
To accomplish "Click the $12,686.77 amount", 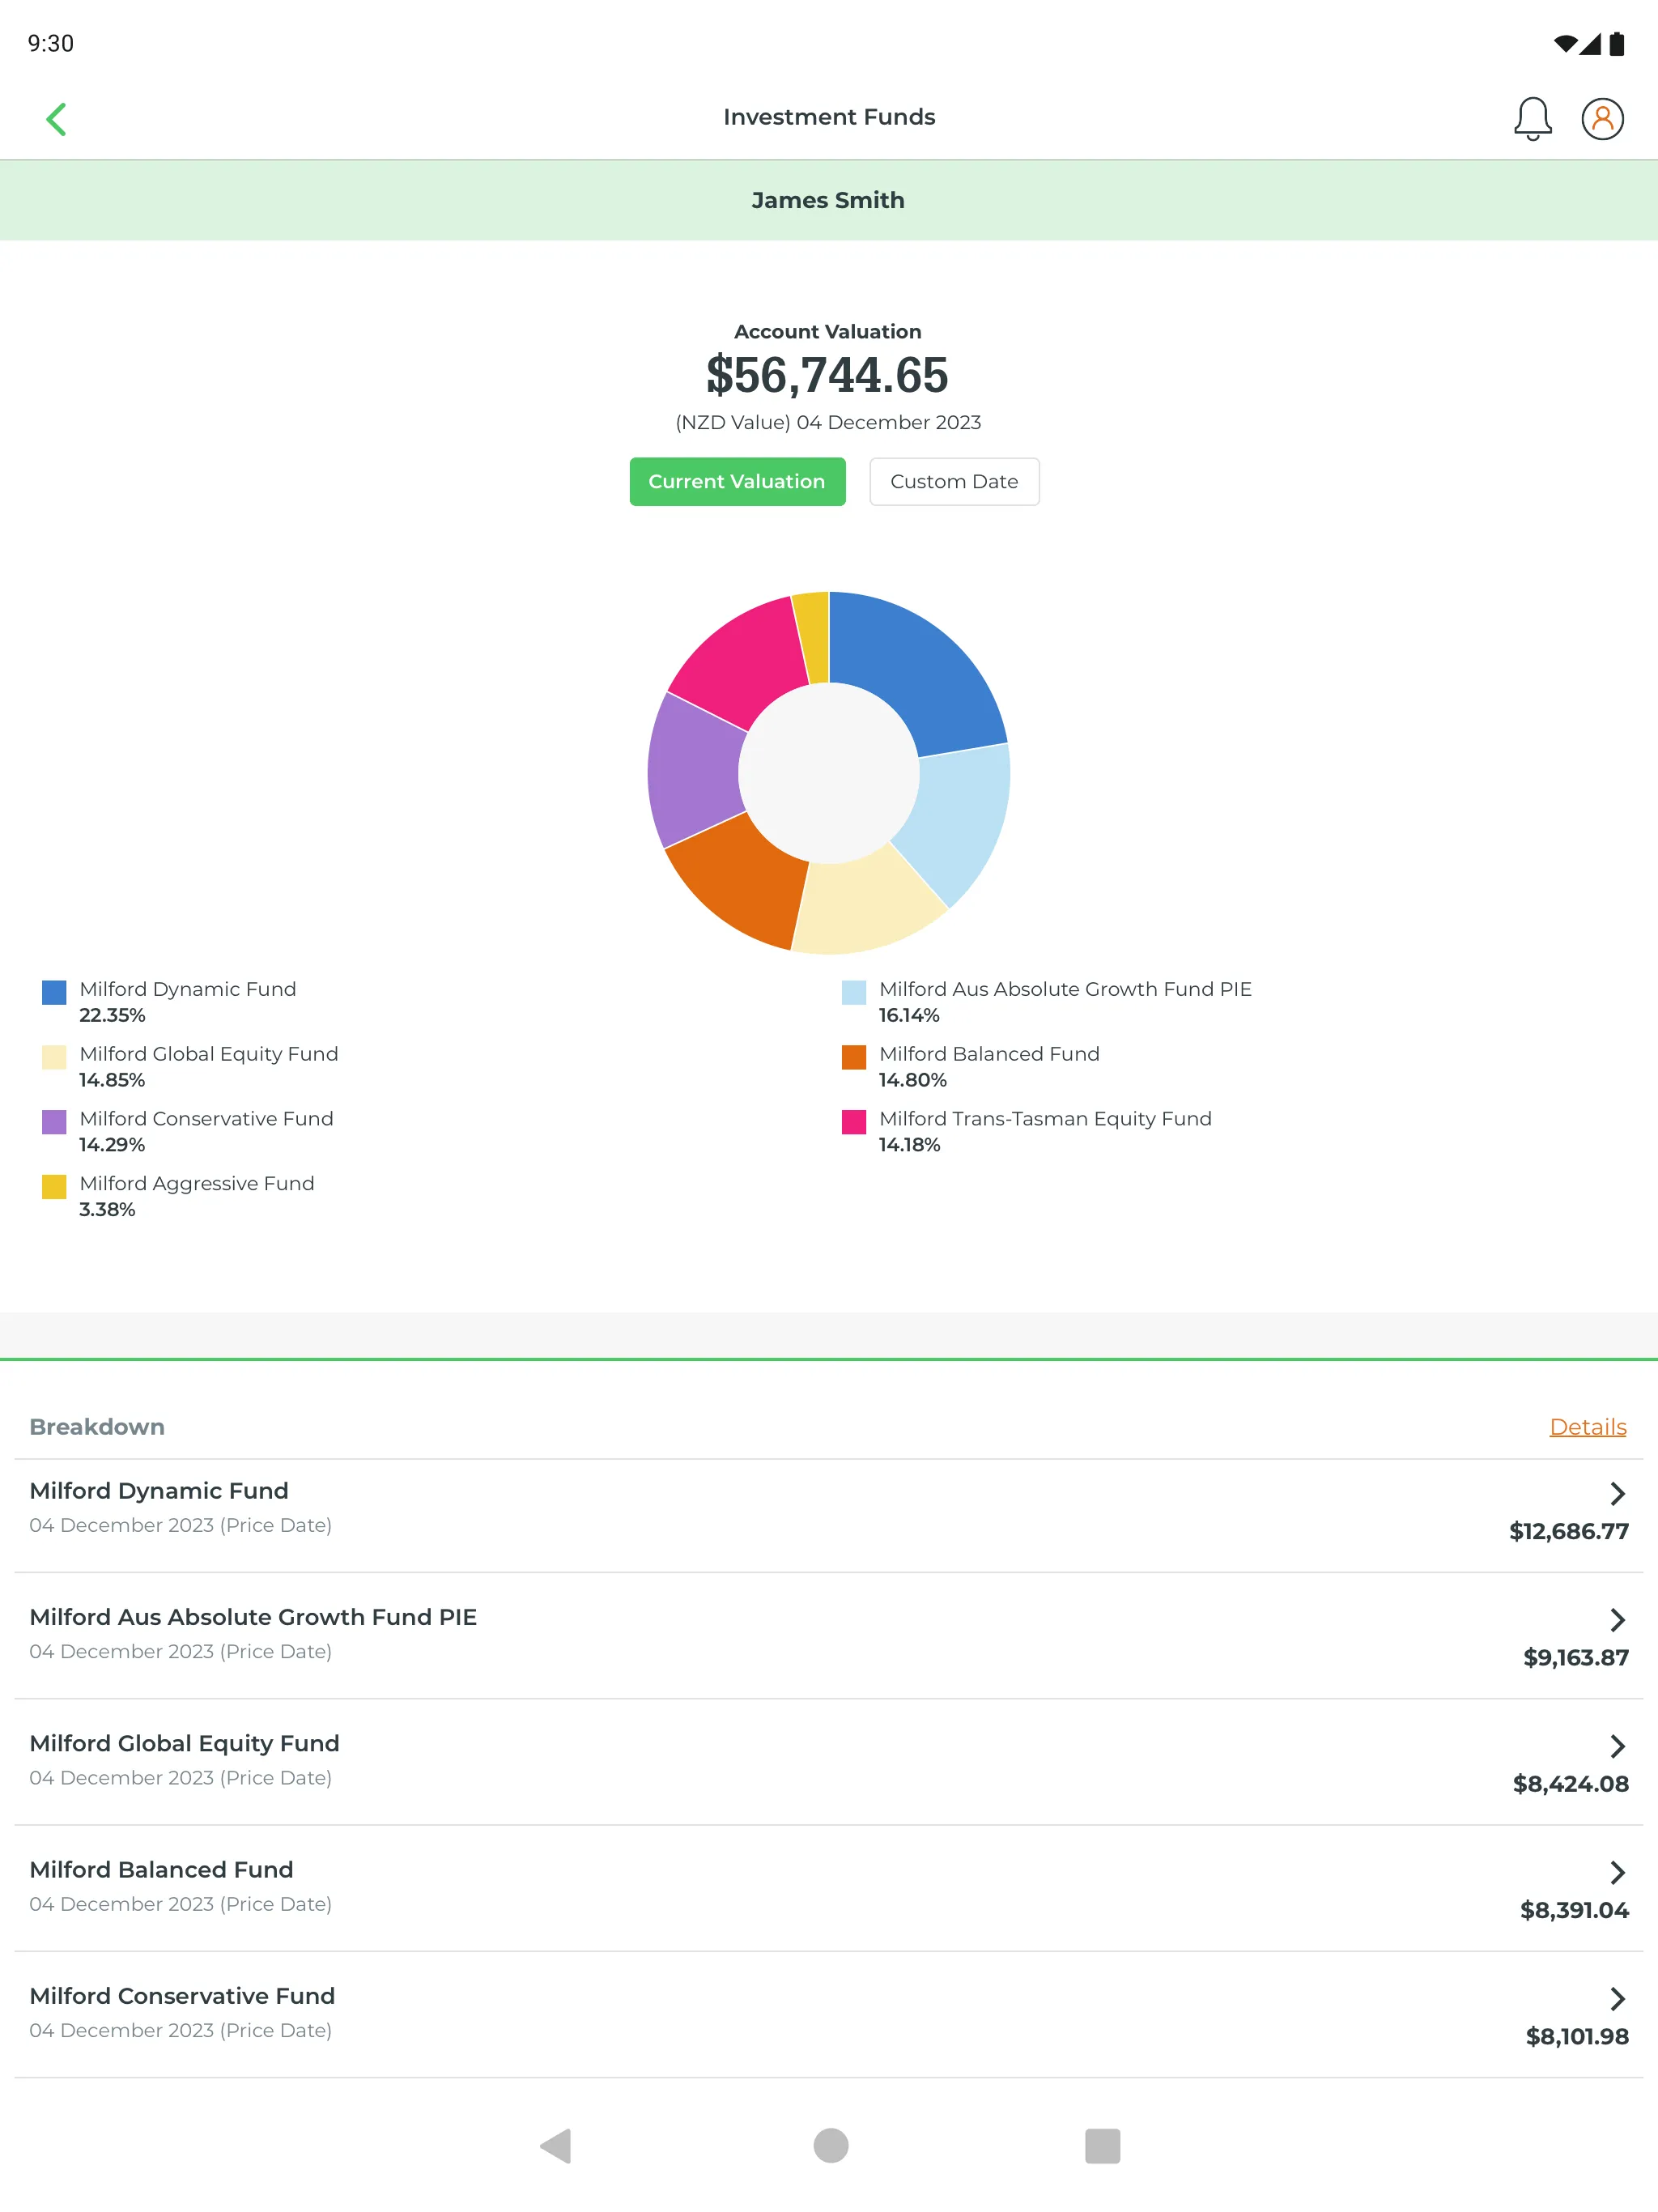I will [1569, 1532].
